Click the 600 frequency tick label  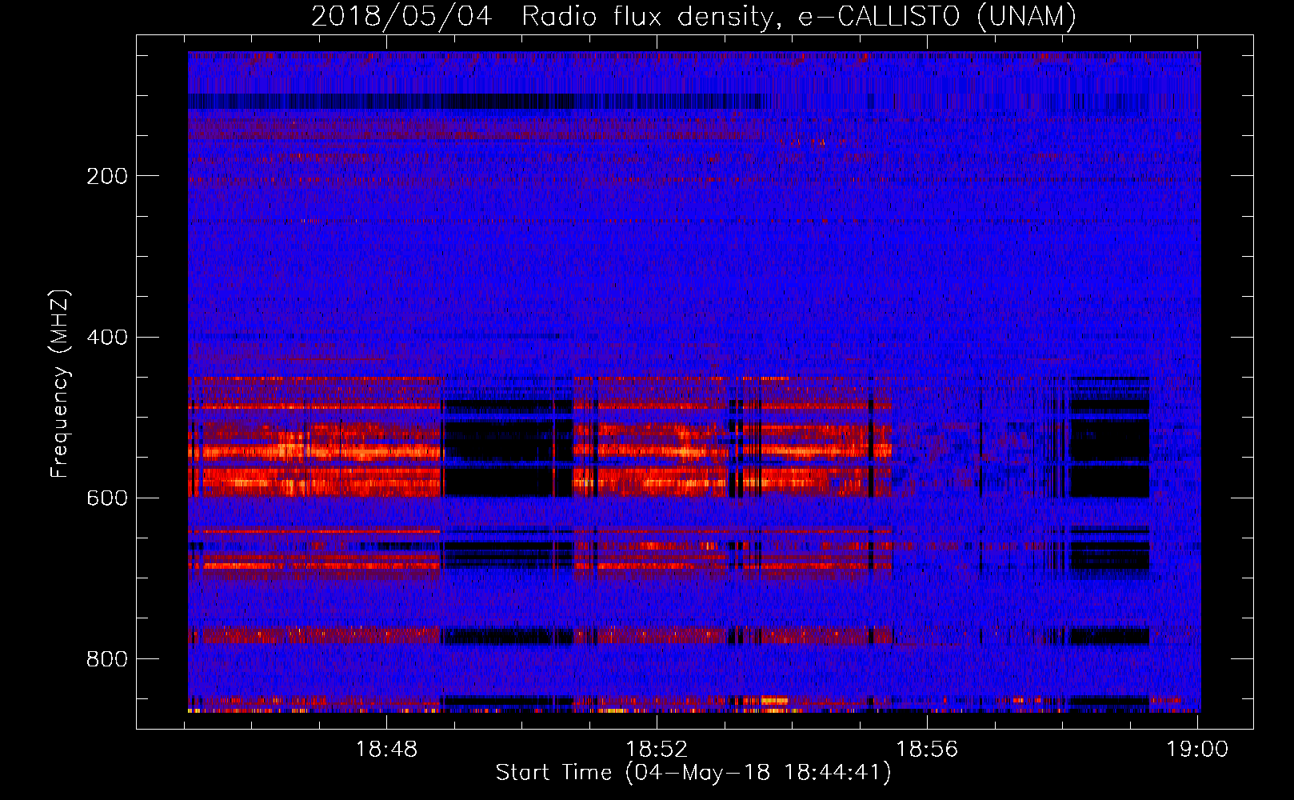(107, 498)
